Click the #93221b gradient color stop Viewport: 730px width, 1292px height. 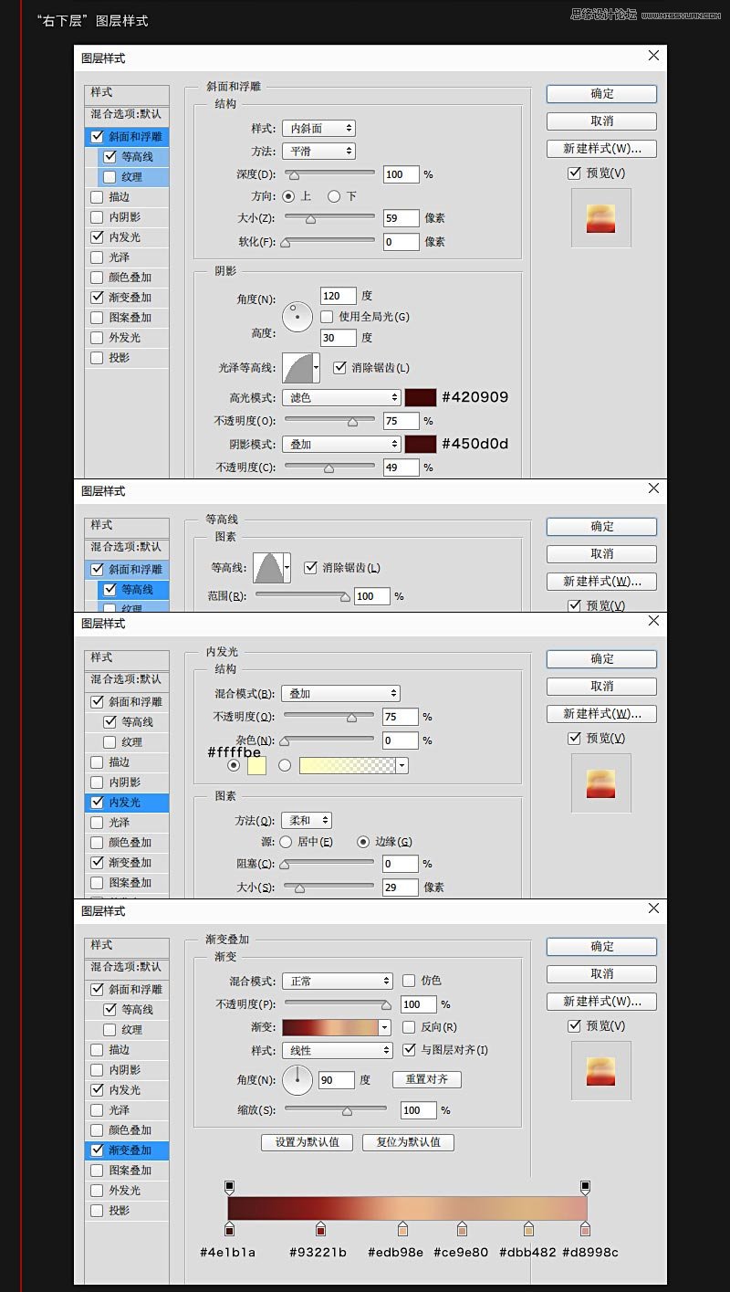320,1229
